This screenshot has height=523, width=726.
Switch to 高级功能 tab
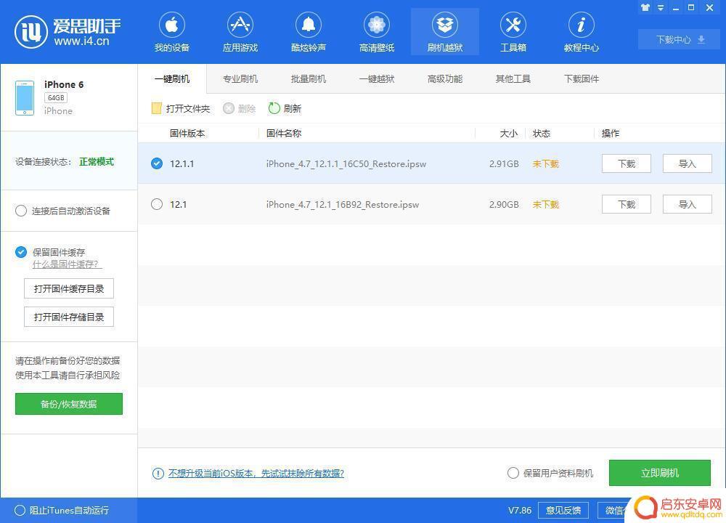tap(445, 78)
